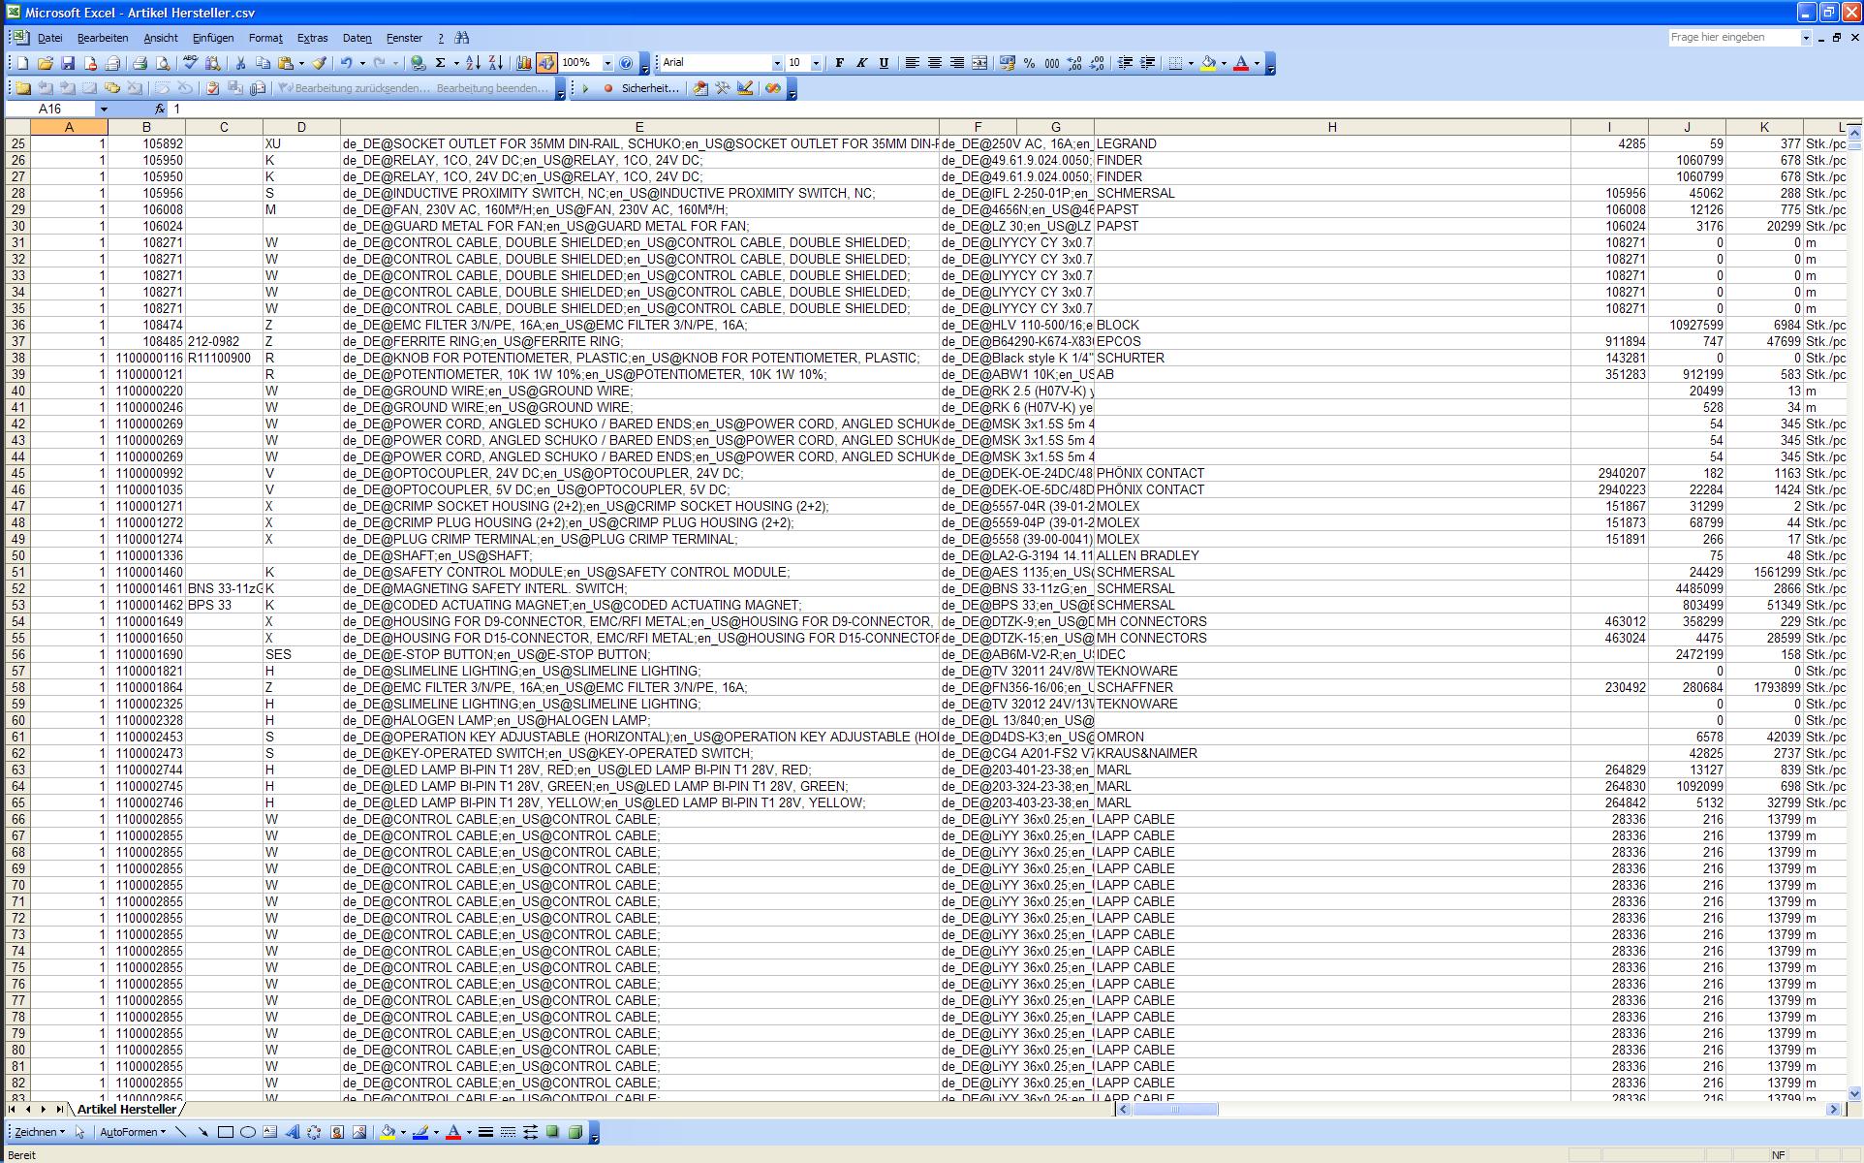Expand the 100% zoom dropdown
1864x1163 pixels.
pyautogui.click(x=607, y=63)
